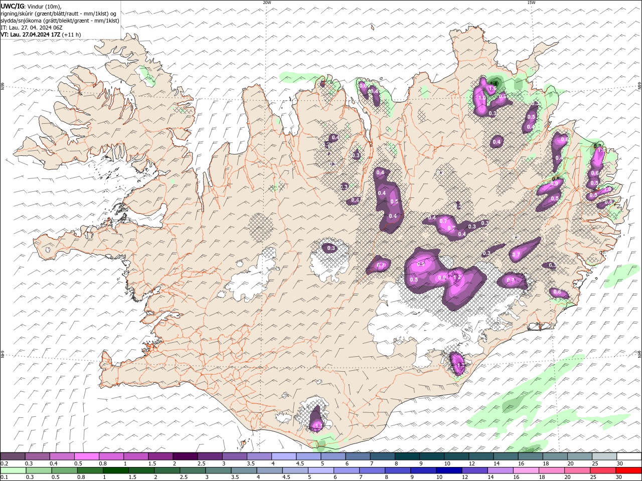This screenshot has width=642, height=481.
Task: Click the darkest green 1 swatch on rain scale
Action: pyautogui.click(x=115, y=470)
